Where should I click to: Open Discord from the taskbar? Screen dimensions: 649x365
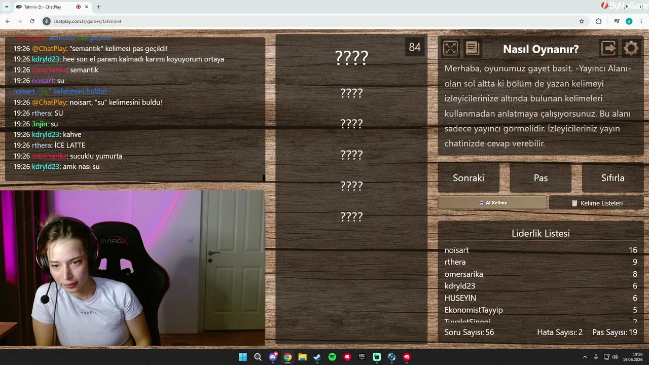click(273, 357)
